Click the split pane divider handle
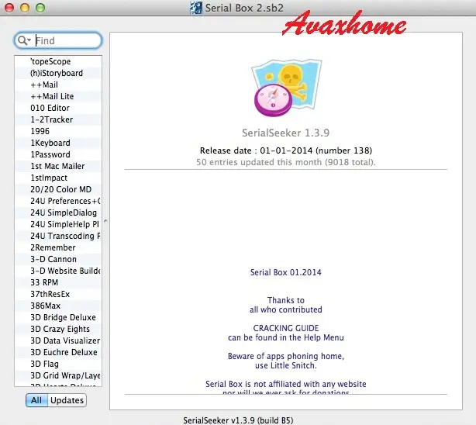 (x=105, y=221)
